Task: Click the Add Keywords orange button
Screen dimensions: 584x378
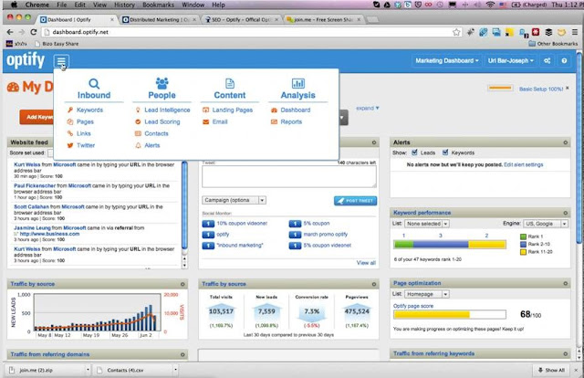Action: 36,117
